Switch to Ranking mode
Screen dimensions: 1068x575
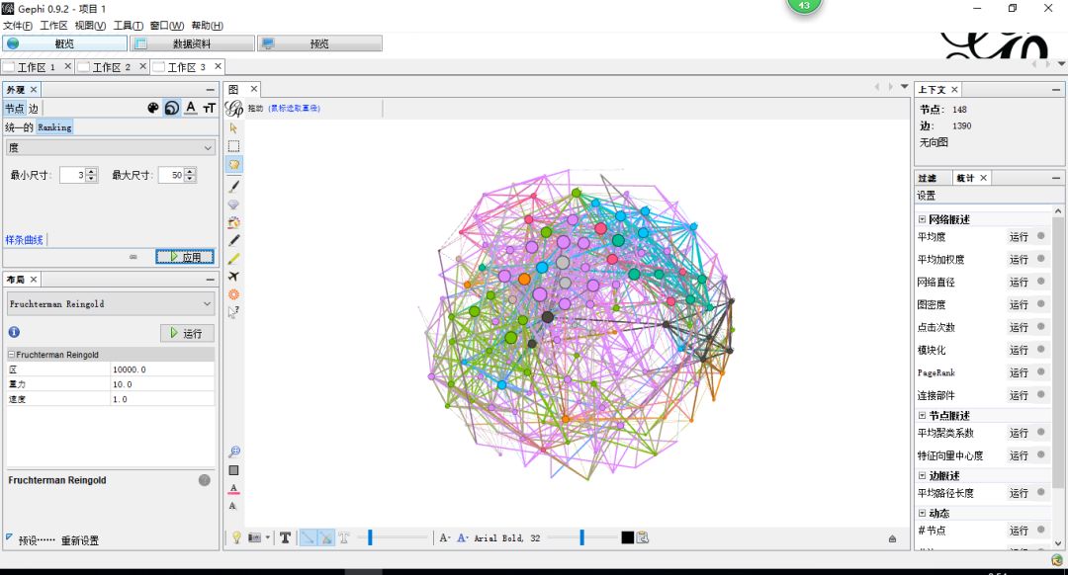54,127
